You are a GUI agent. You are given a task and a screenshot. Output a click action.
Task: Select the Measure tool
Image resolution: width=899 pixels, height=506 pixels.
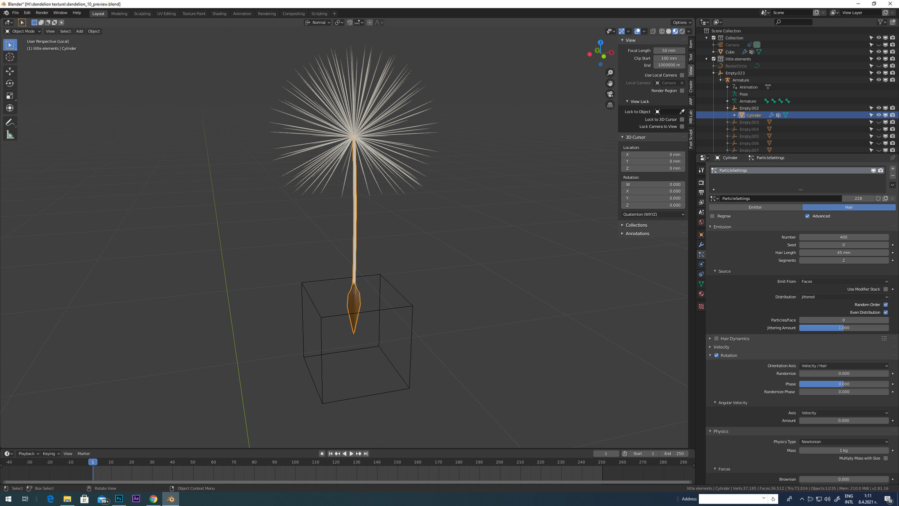10,135
